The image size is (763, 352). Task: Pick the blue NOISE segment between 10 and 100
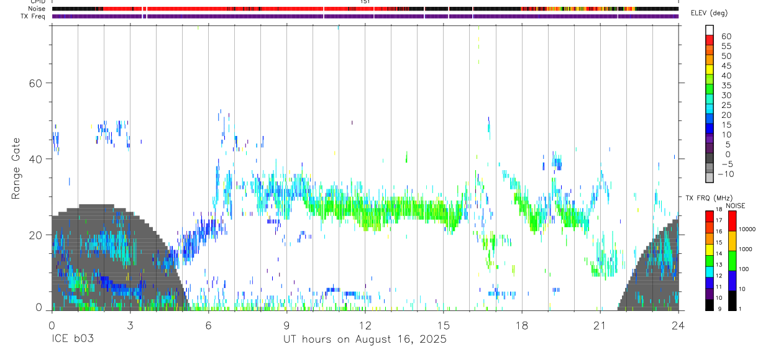click(x=732, y=280)
